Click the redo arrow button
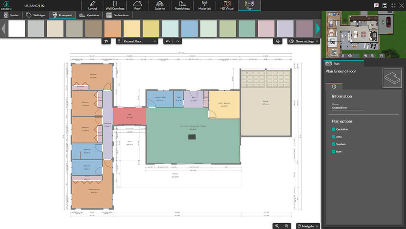The image size is (406, 229). (x=177, y=41)
